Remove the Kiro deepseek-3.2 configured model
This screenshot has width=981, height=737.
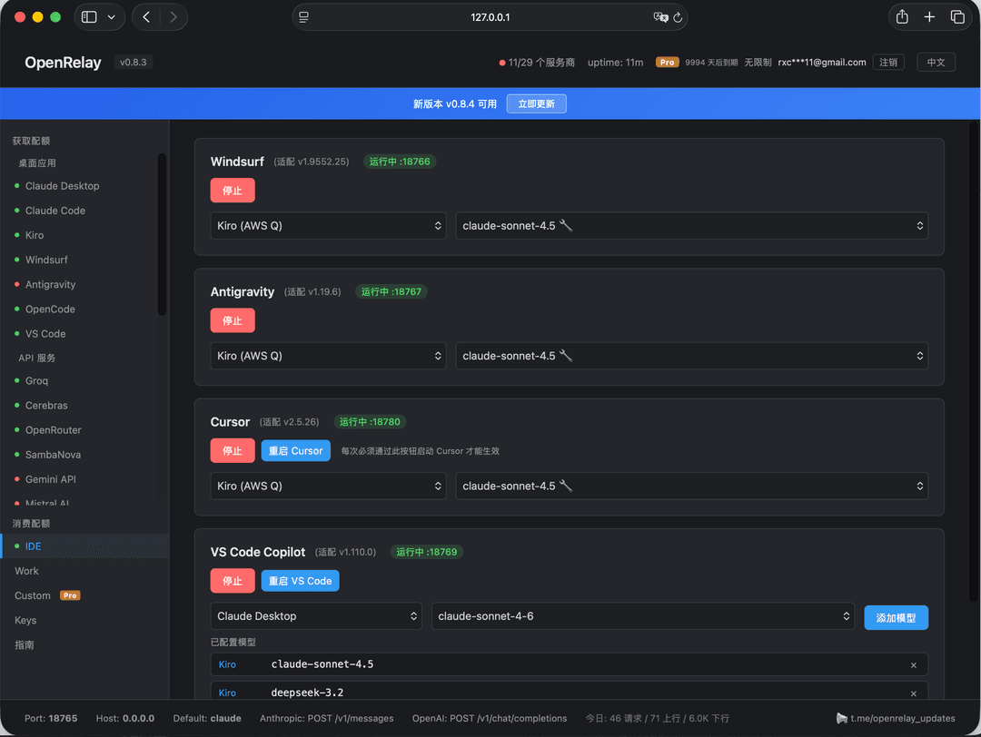[x=914, y=693]
